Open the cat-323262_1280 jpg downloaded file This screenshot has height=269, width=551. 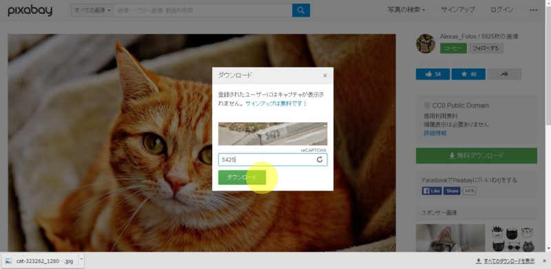[x=40, y=261]
